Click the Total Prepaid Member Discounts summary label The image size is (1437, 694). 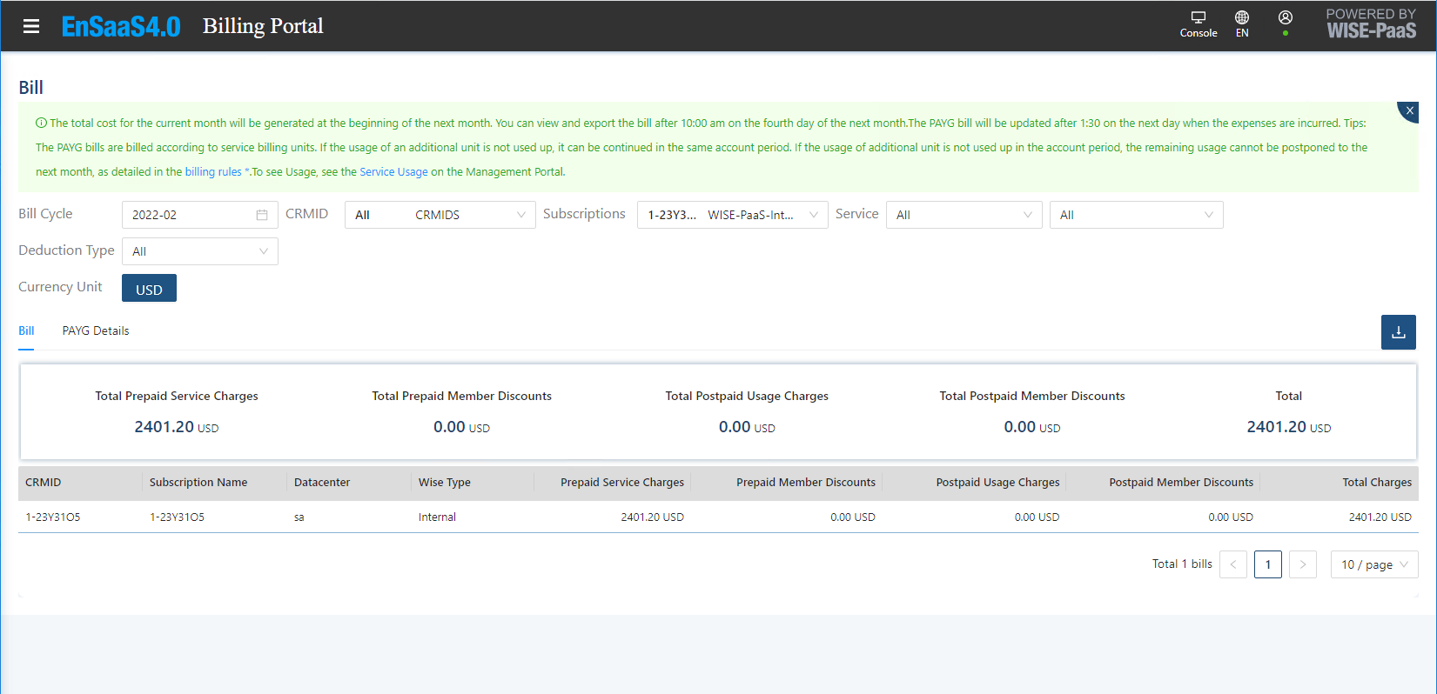click(462, 397)
